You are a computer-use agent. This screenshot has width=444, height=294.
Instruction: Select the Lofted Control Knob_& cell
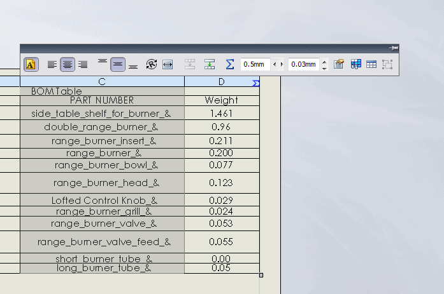point(102,201)
